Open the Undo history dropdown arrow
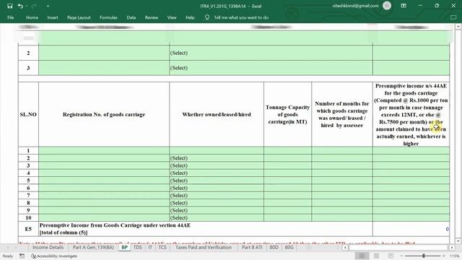 pos(26,6)
